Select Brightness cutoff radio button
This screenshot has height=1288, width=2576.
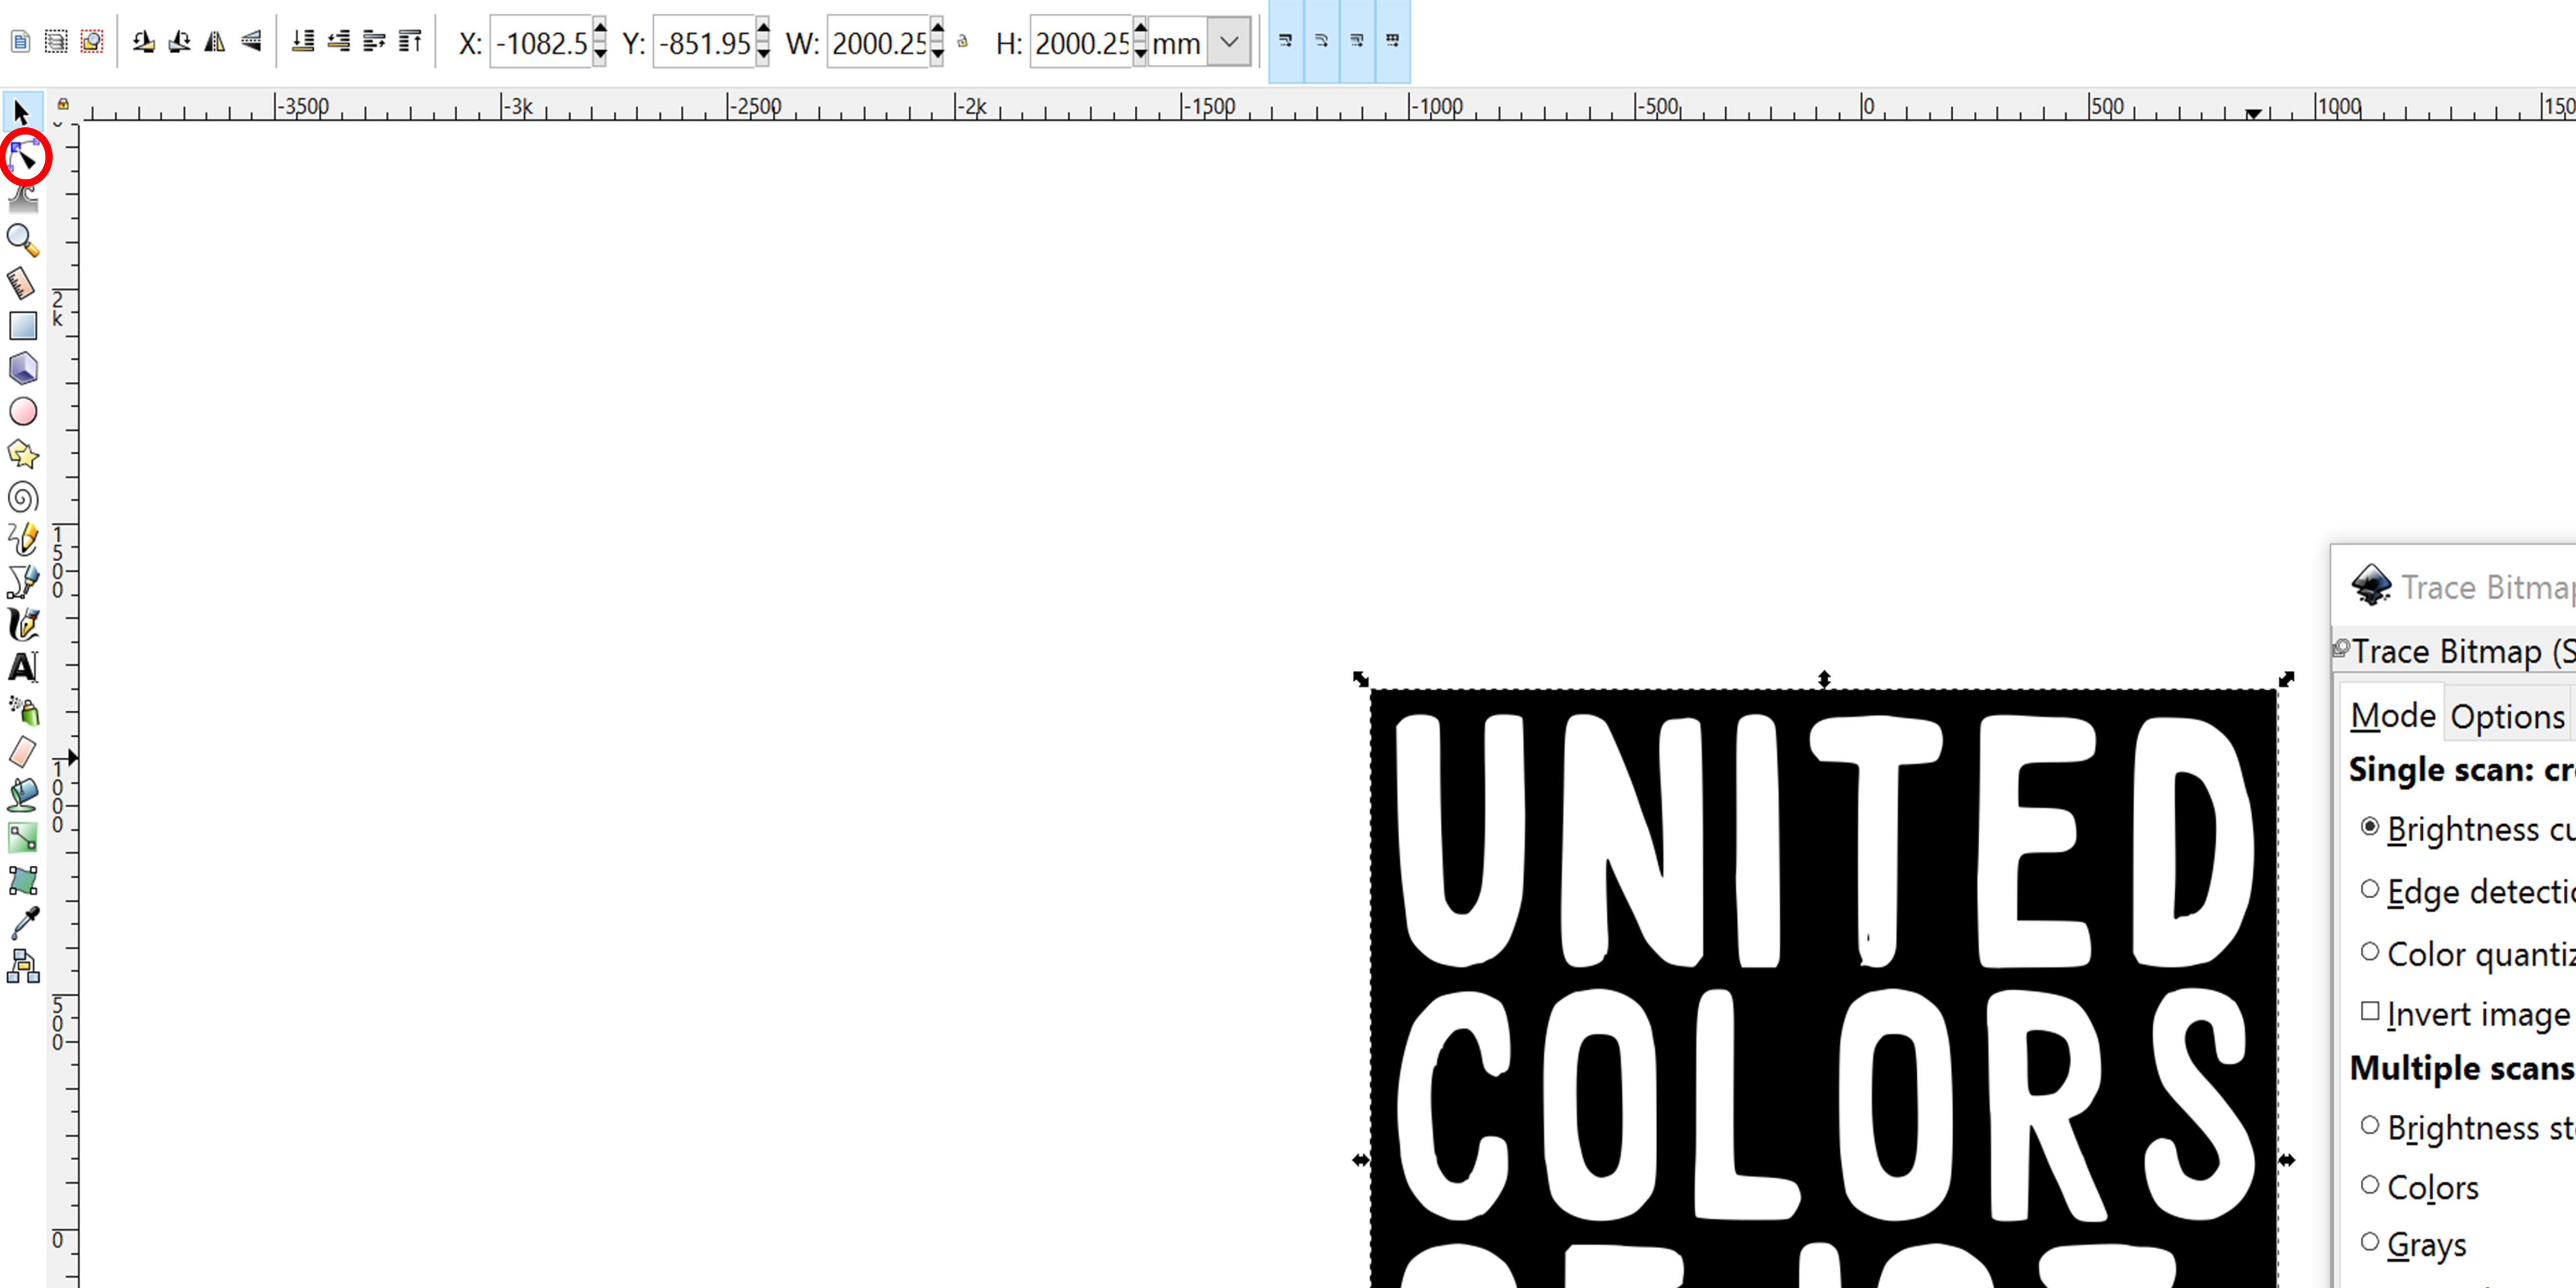click(2370, 827)
